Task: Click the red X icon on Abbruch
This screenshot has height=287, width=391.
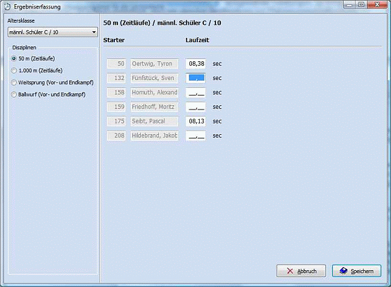Action: click(x=290, y=271)
